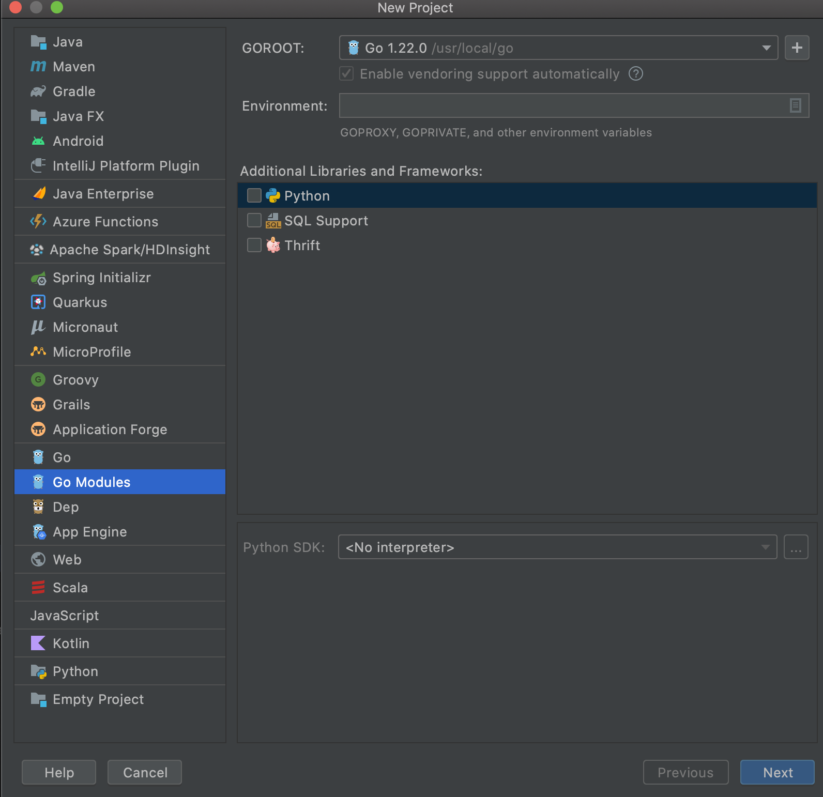The height and width of the screenshot is (797, 823).
Task: Choose the Web globe icon
Action: pos(38,560)
